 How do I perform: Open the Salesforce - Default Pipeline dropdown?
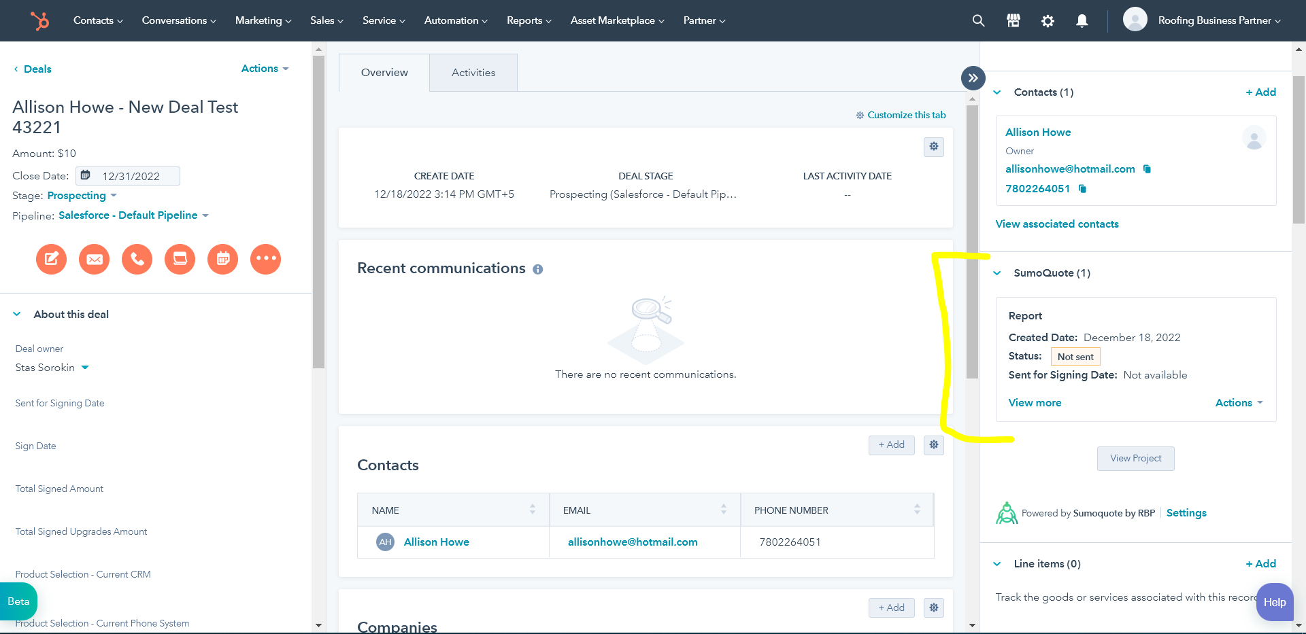coord(133,215)
